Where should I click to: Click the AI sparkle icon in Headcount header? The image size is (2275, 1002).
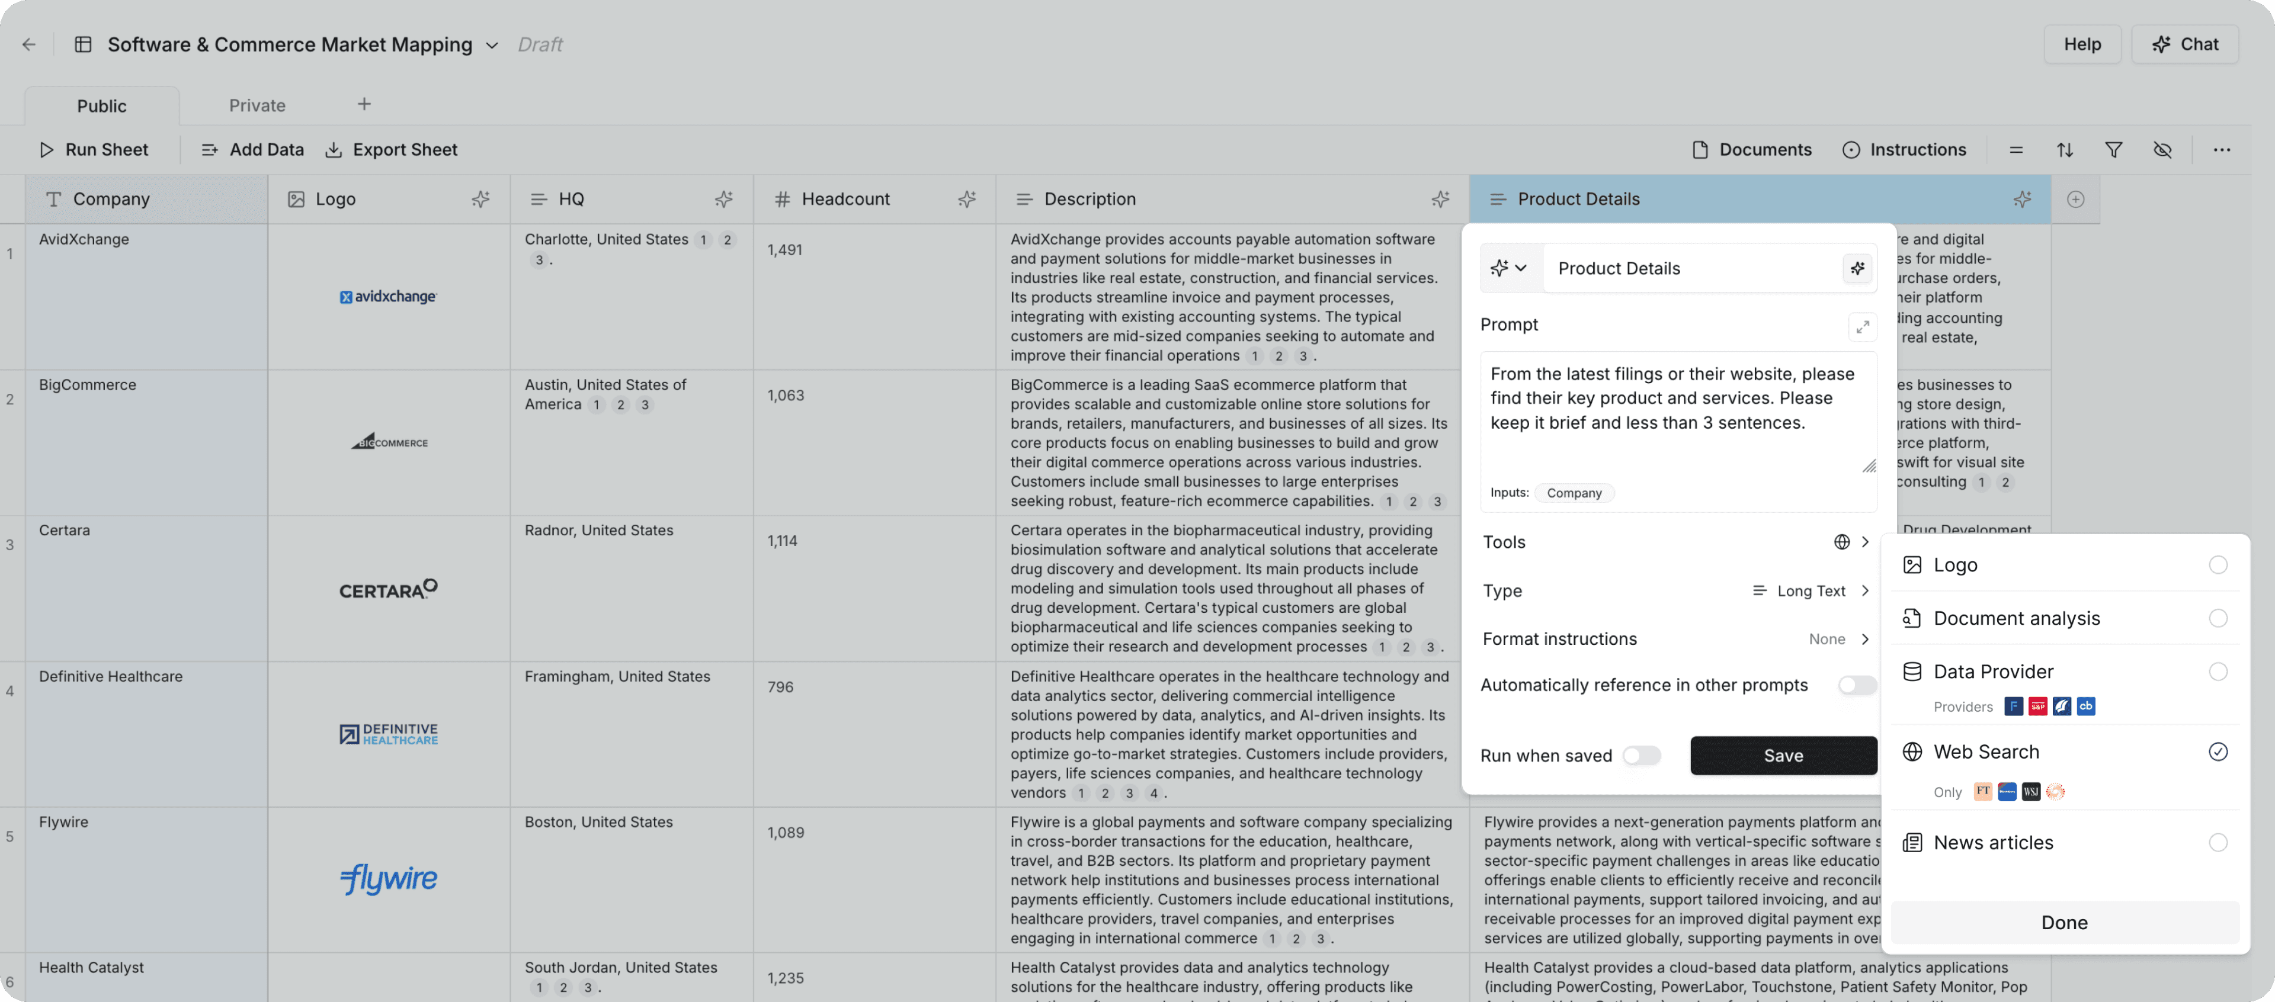[x=966, y=200]
